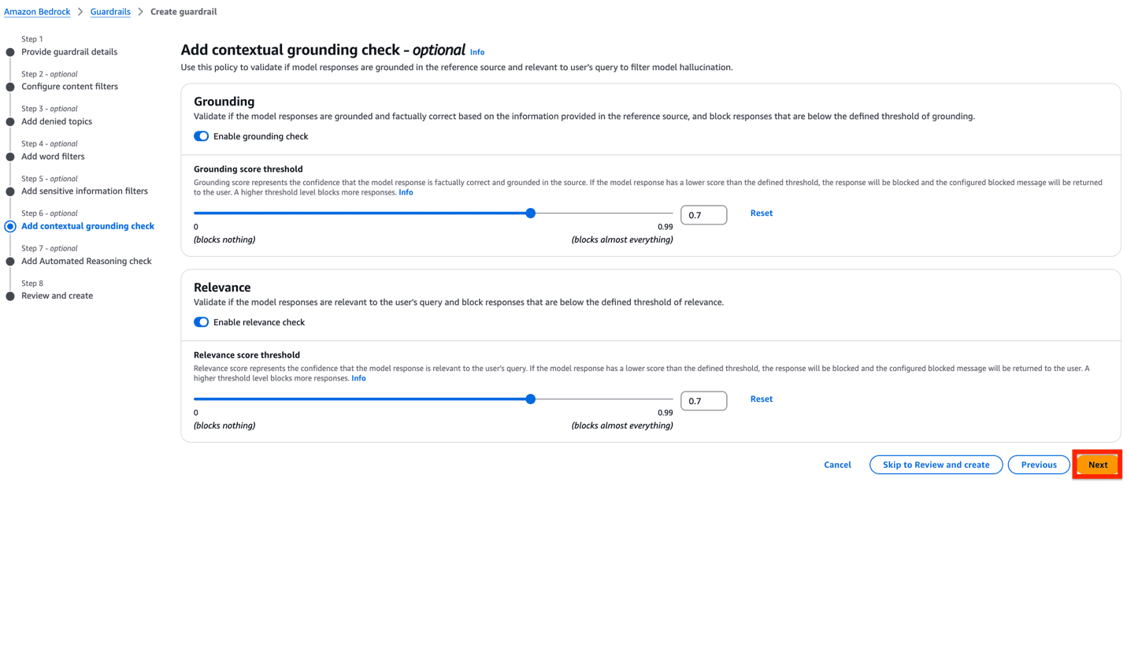The height and width of the screenshot is (672, 1127).
Task: Toggle off the Enable grounding check switch
Action: [201, 136]
